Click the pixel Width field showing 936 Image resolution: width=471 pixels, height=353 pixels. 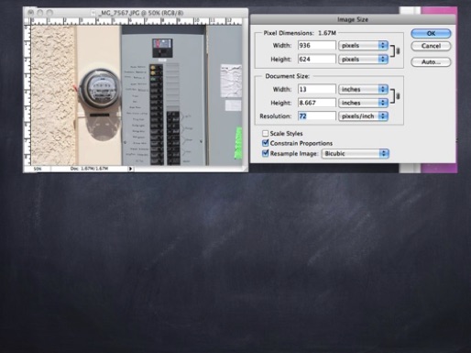point(317,46)
